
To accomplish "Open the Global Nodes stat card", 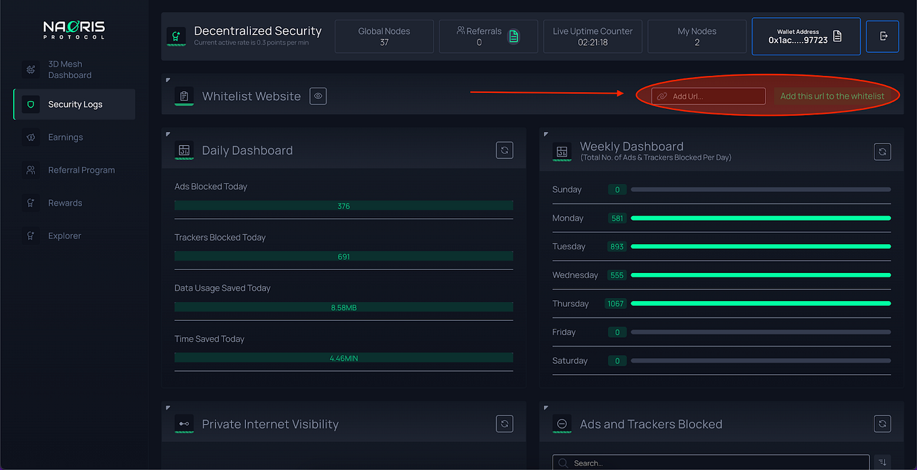I will (x=384, y=36).
